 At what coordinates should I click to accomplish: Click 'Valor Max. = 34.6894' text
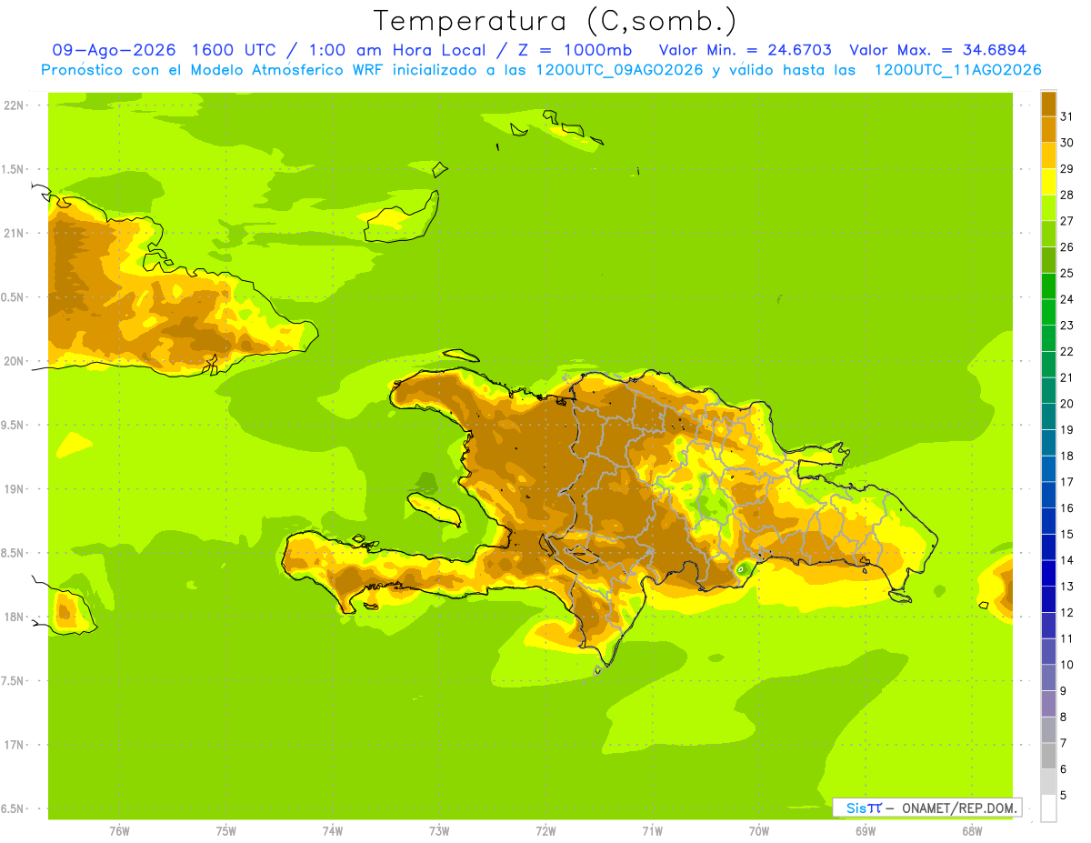(x=938, y=50)
